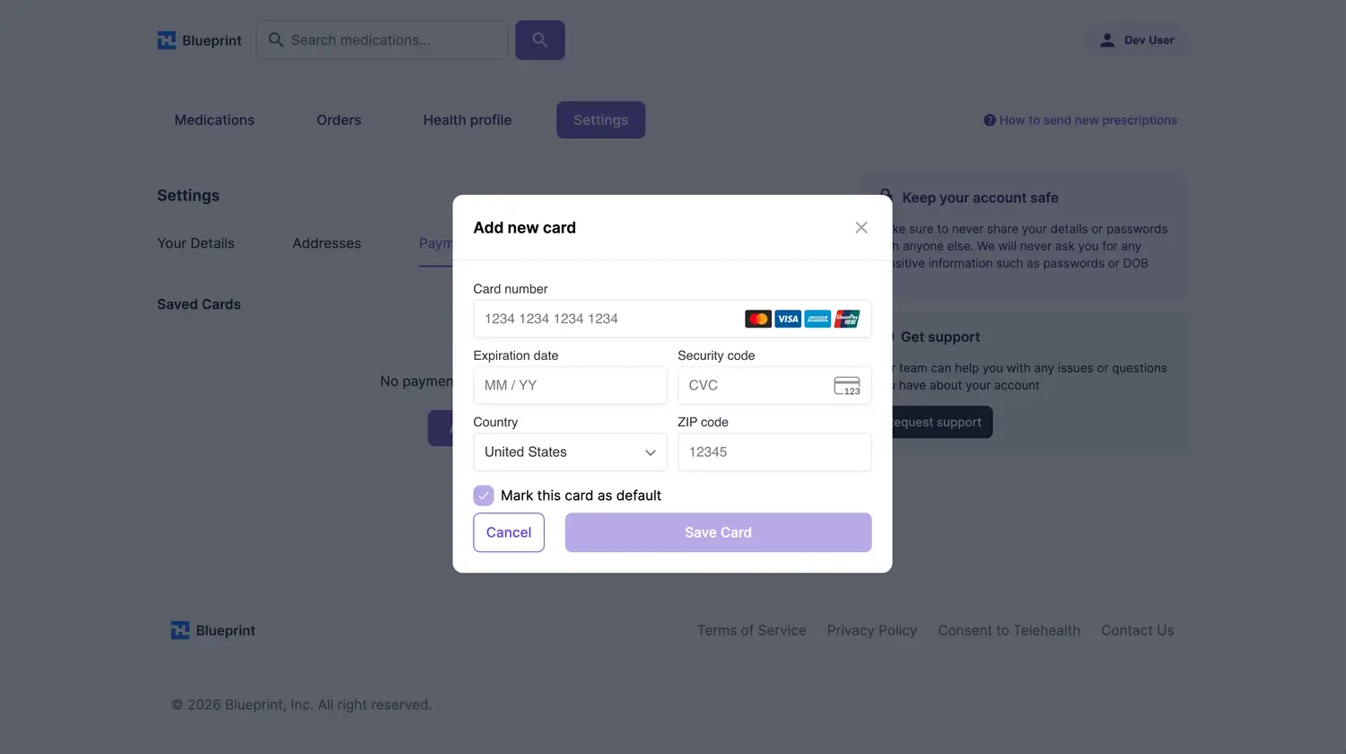This screenshot has width=1346, height=754.
Task: Uncheck Mark this card as default
Action: [484, 495]
